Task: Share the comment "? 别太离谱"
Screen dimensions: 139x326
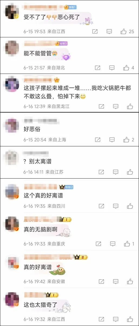Action: click(x=101, y=172)
